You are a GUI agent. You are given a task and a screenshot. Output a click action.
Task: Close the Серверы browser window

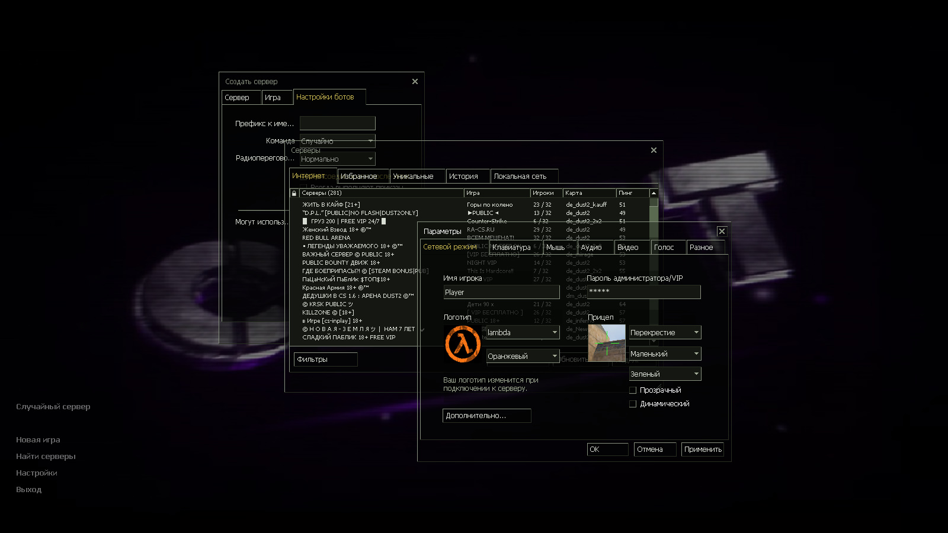tap(654, 150)
